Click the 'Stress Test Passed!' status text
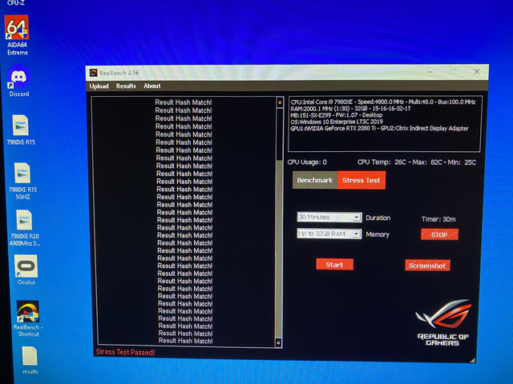513x384 pixels. click(x=125, y=352)
